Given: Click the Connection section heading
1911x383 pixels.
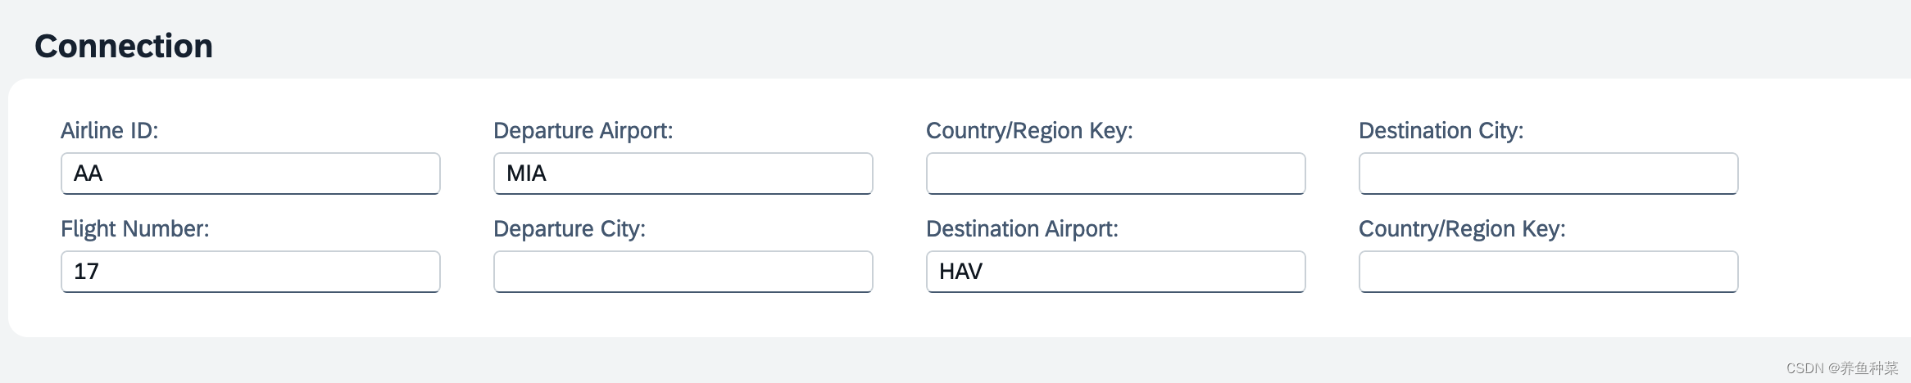Looking at the screenshot, I should [x=124, y=47].
